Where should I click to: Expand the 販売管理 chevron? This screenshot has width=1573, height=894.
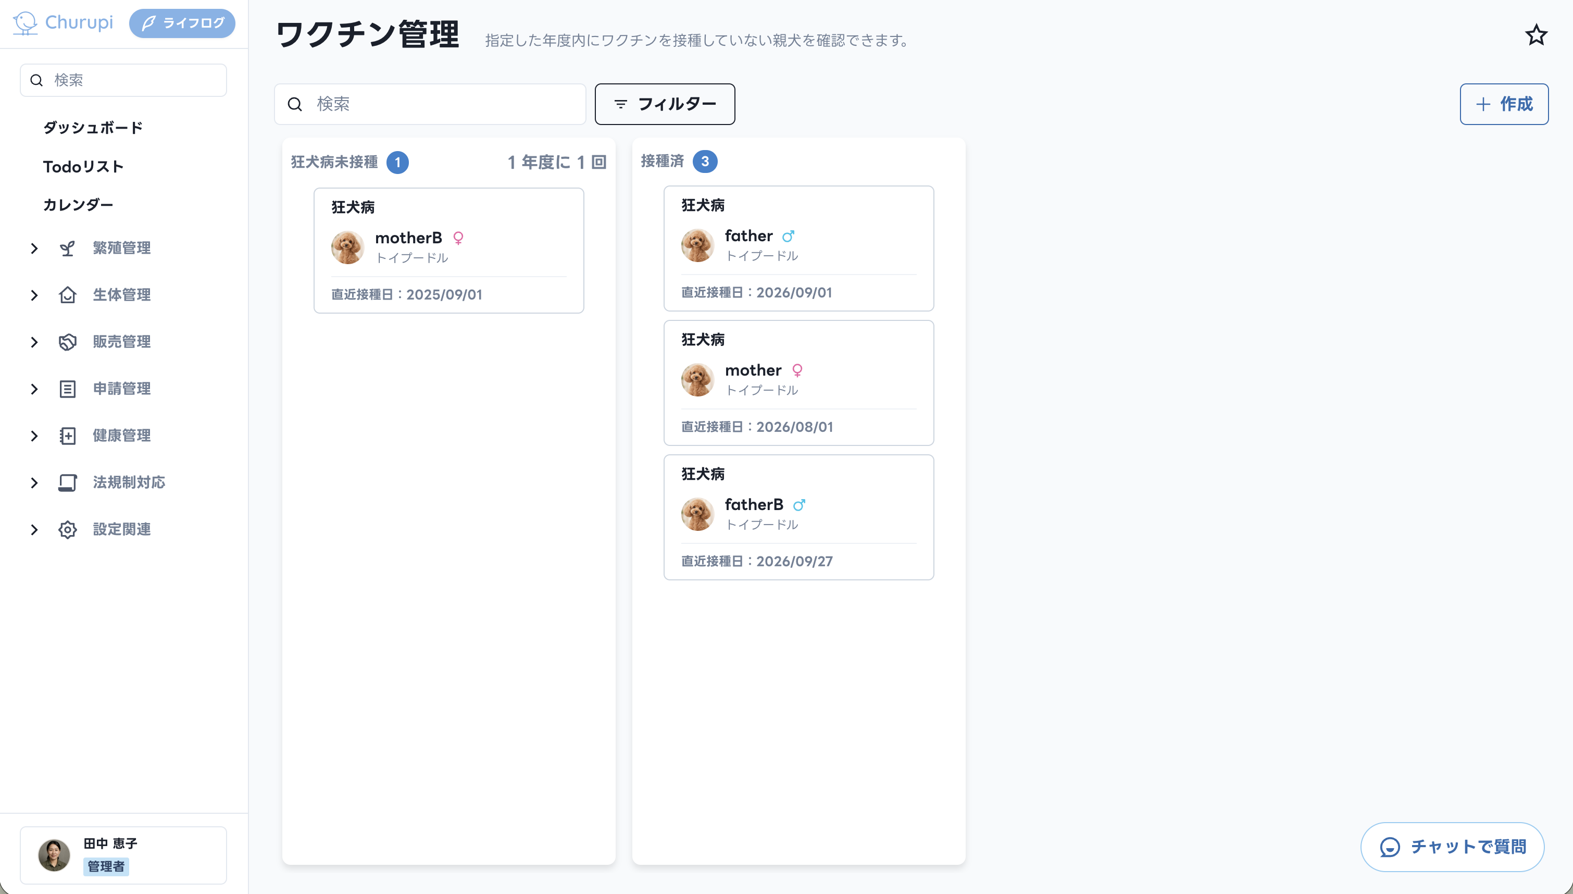pos(34,342)
